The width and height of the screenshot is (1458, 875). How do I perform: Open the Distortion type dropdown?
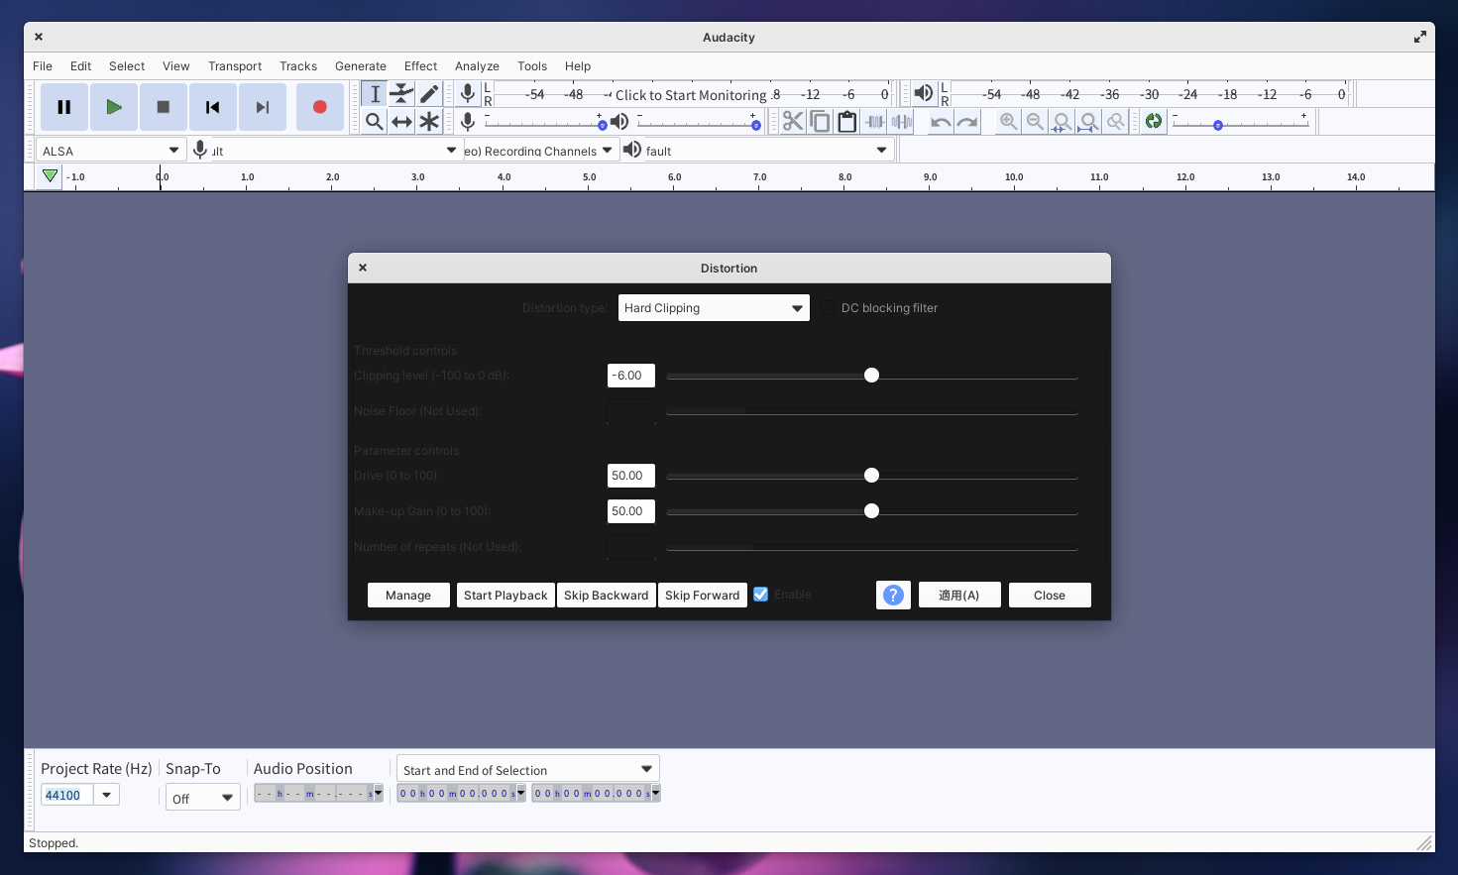(714, 307)
